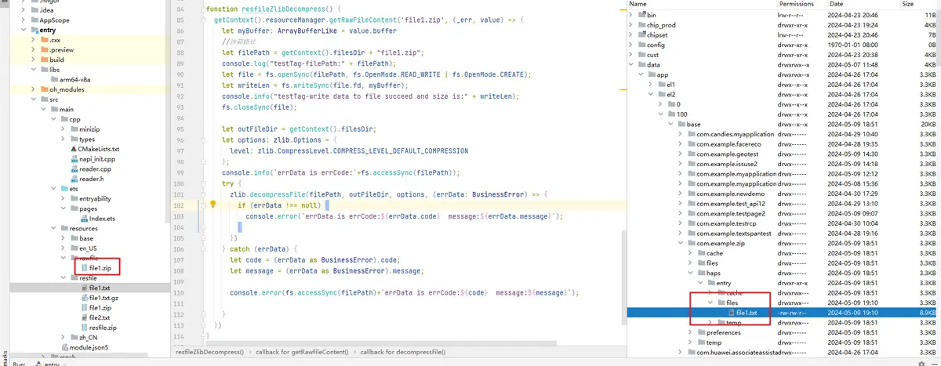
Task: Open module.json5 in project tree
Action: tap(83, 347)
